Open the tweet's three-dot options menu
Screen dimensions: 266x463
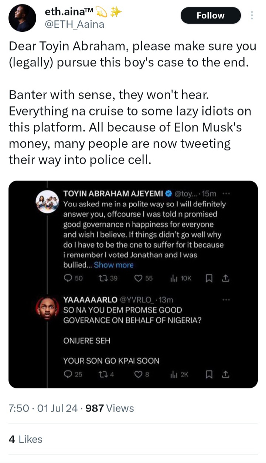(x=252, y=16)
